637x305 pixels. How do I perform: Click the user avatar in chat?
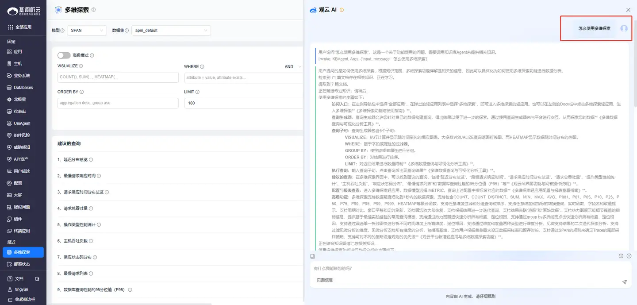(x=624, y=28)
